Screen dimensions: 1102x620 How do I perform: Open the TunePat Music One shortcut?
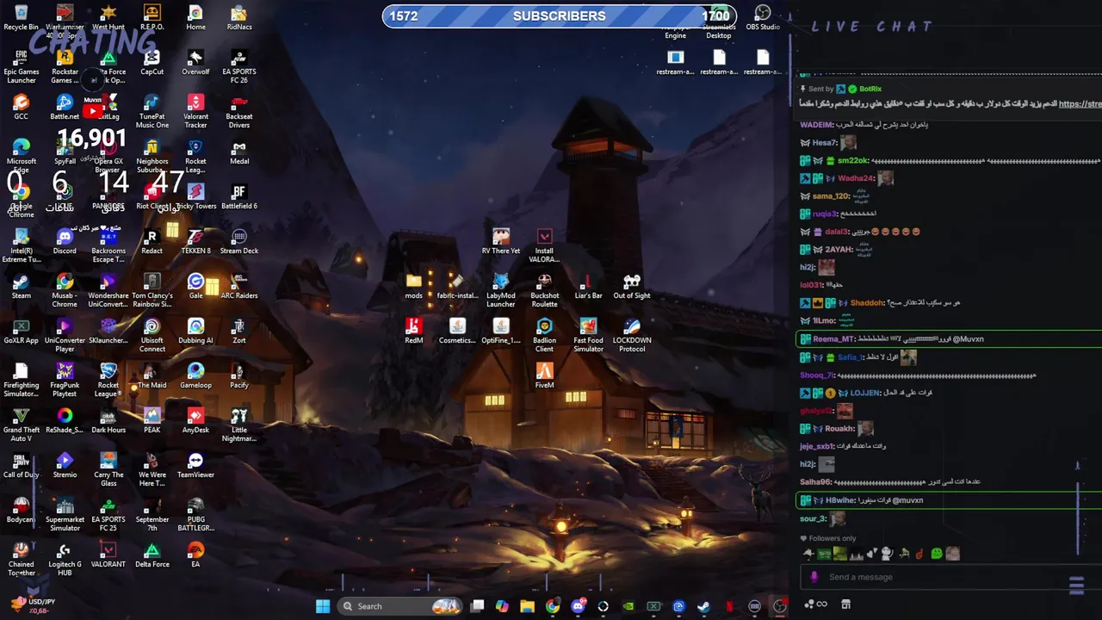(152, 111)
